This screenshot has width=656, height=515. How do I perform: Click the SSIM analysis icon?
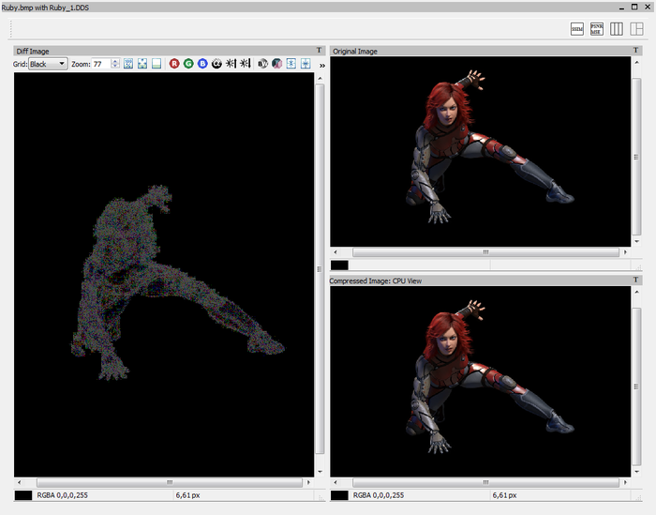tap(577, 29)
